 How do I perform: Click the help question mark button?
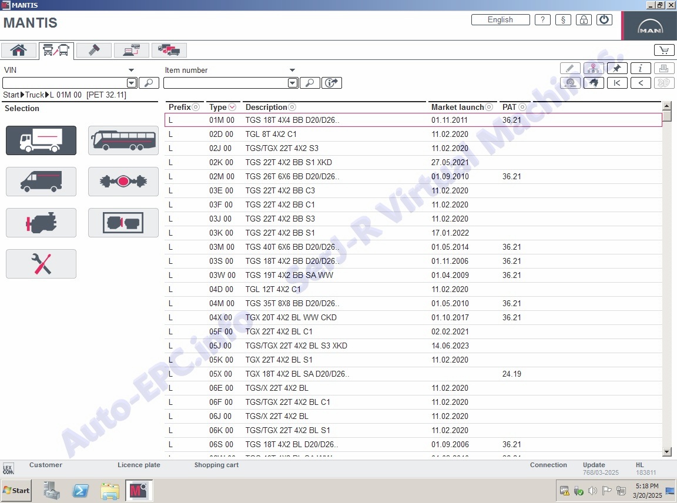pos(543,20)
